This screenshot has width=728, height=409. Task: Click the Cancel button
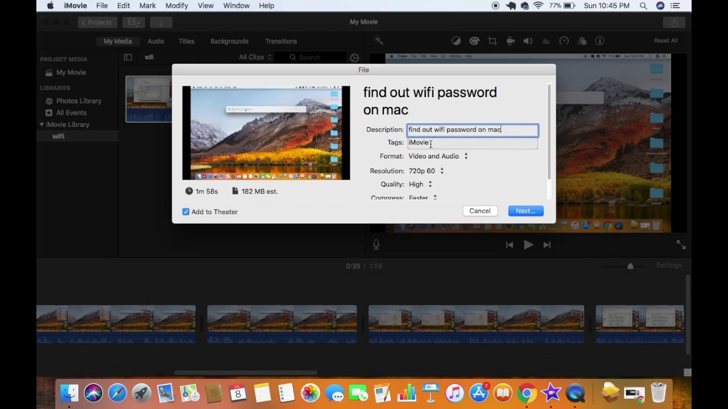pos(480,211)
